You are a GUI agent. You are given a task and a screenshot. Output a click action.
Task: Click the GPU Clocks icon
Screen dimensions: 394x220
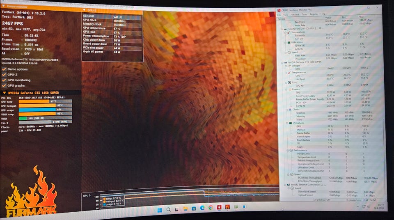point(290,109)
